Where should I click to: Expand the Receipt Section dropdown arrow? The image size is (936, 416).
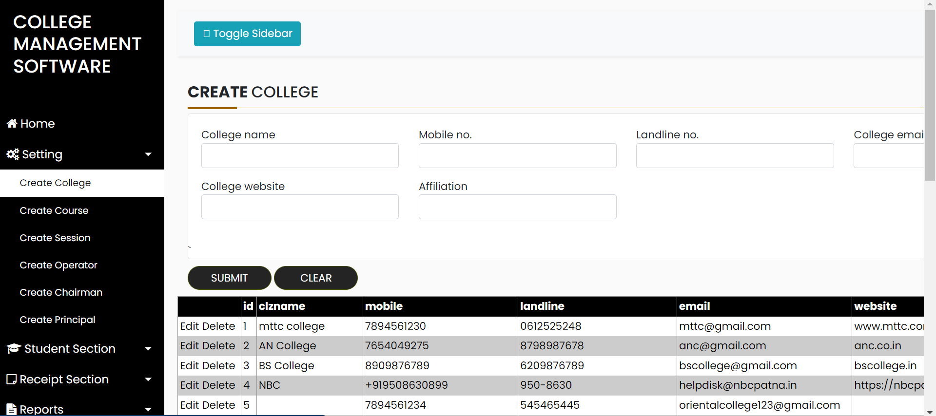click(148, 379)
